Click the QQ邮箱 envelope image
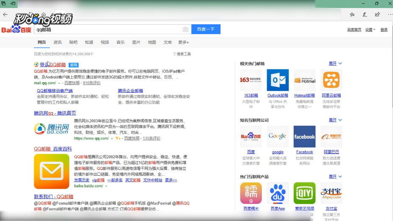The height and width of the screenshot is (221, 393). tap(52, 171)
